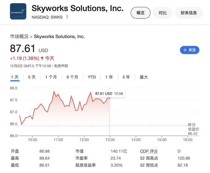Click the red upward arrow next to 今天

(42, 58)
